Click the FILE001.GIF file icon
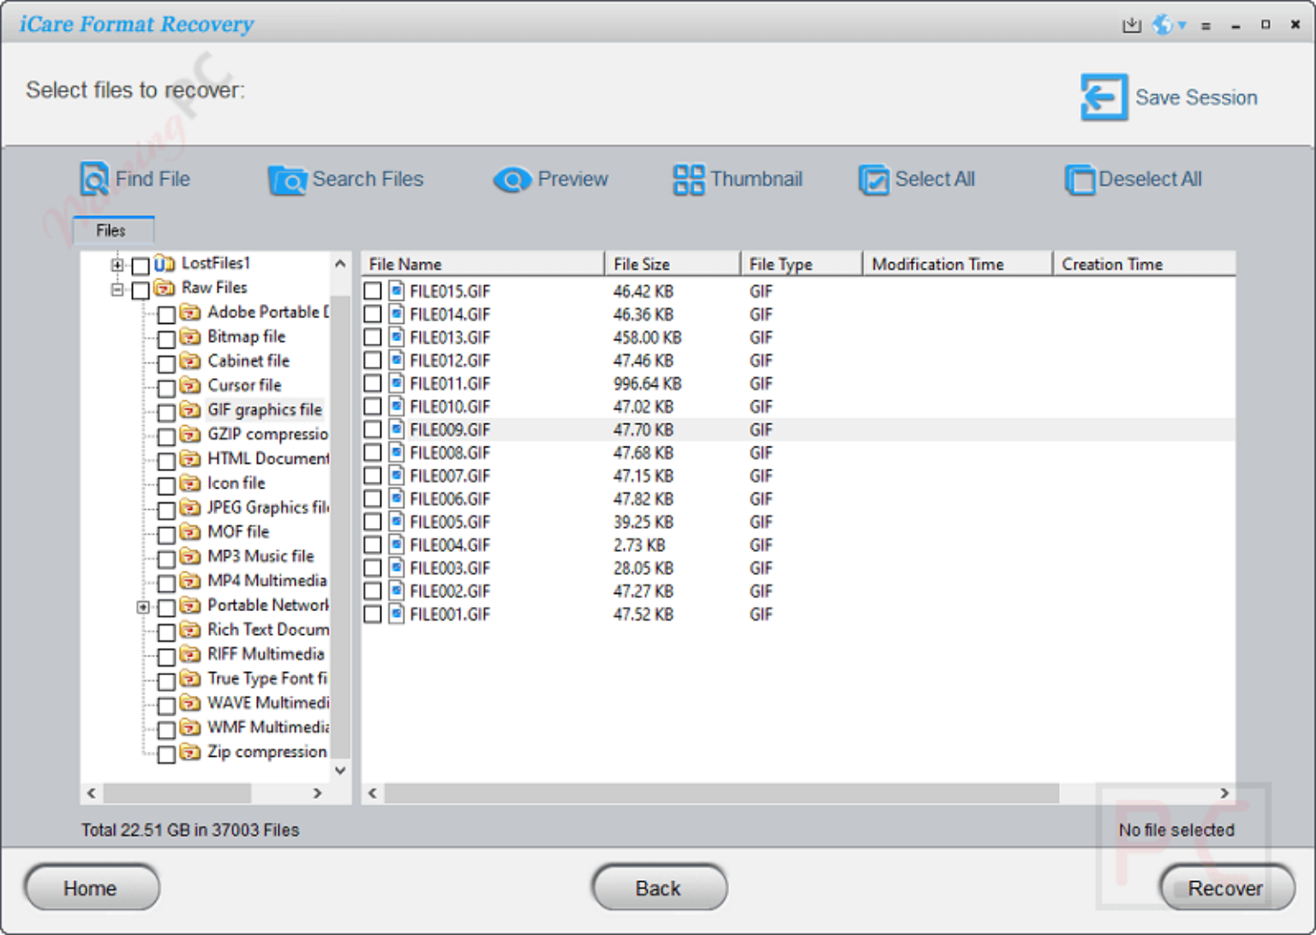1316x935 pixels. coord(397,614)
